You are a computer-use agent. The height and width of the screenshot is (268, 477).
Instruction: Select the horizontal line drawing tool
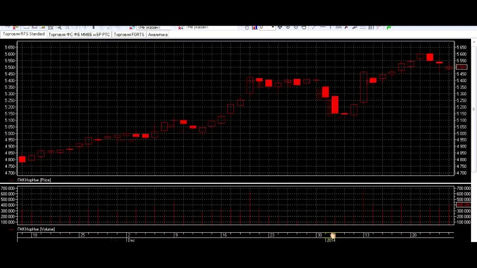click(x=323, y=27)
